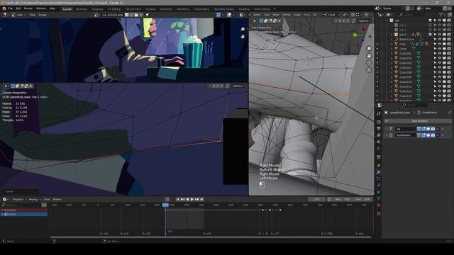This screenshot has height=255, width=454.
Task: Switch to the Layout workspace tab
Action: tap(67, 9)
